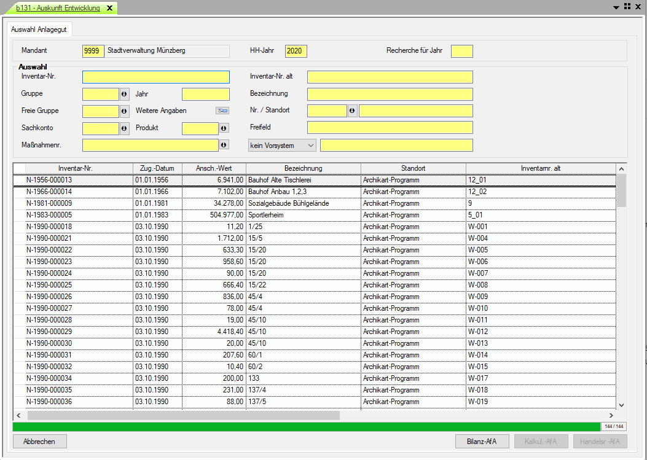Click the horizontal scrollbar of the table

coord(183,416)
